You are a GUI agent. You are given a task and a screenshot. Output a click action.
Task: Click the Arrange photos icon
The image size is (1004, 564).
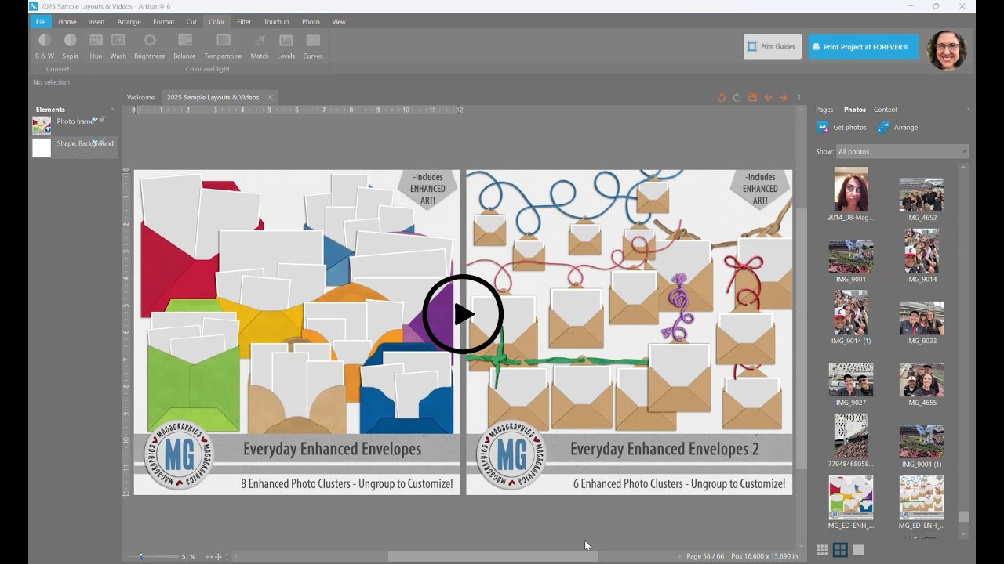tap(884, 127)
